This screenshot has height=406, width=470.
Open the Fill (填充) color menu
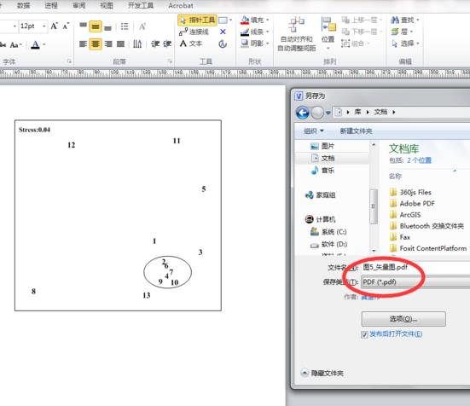click(254, 20)
